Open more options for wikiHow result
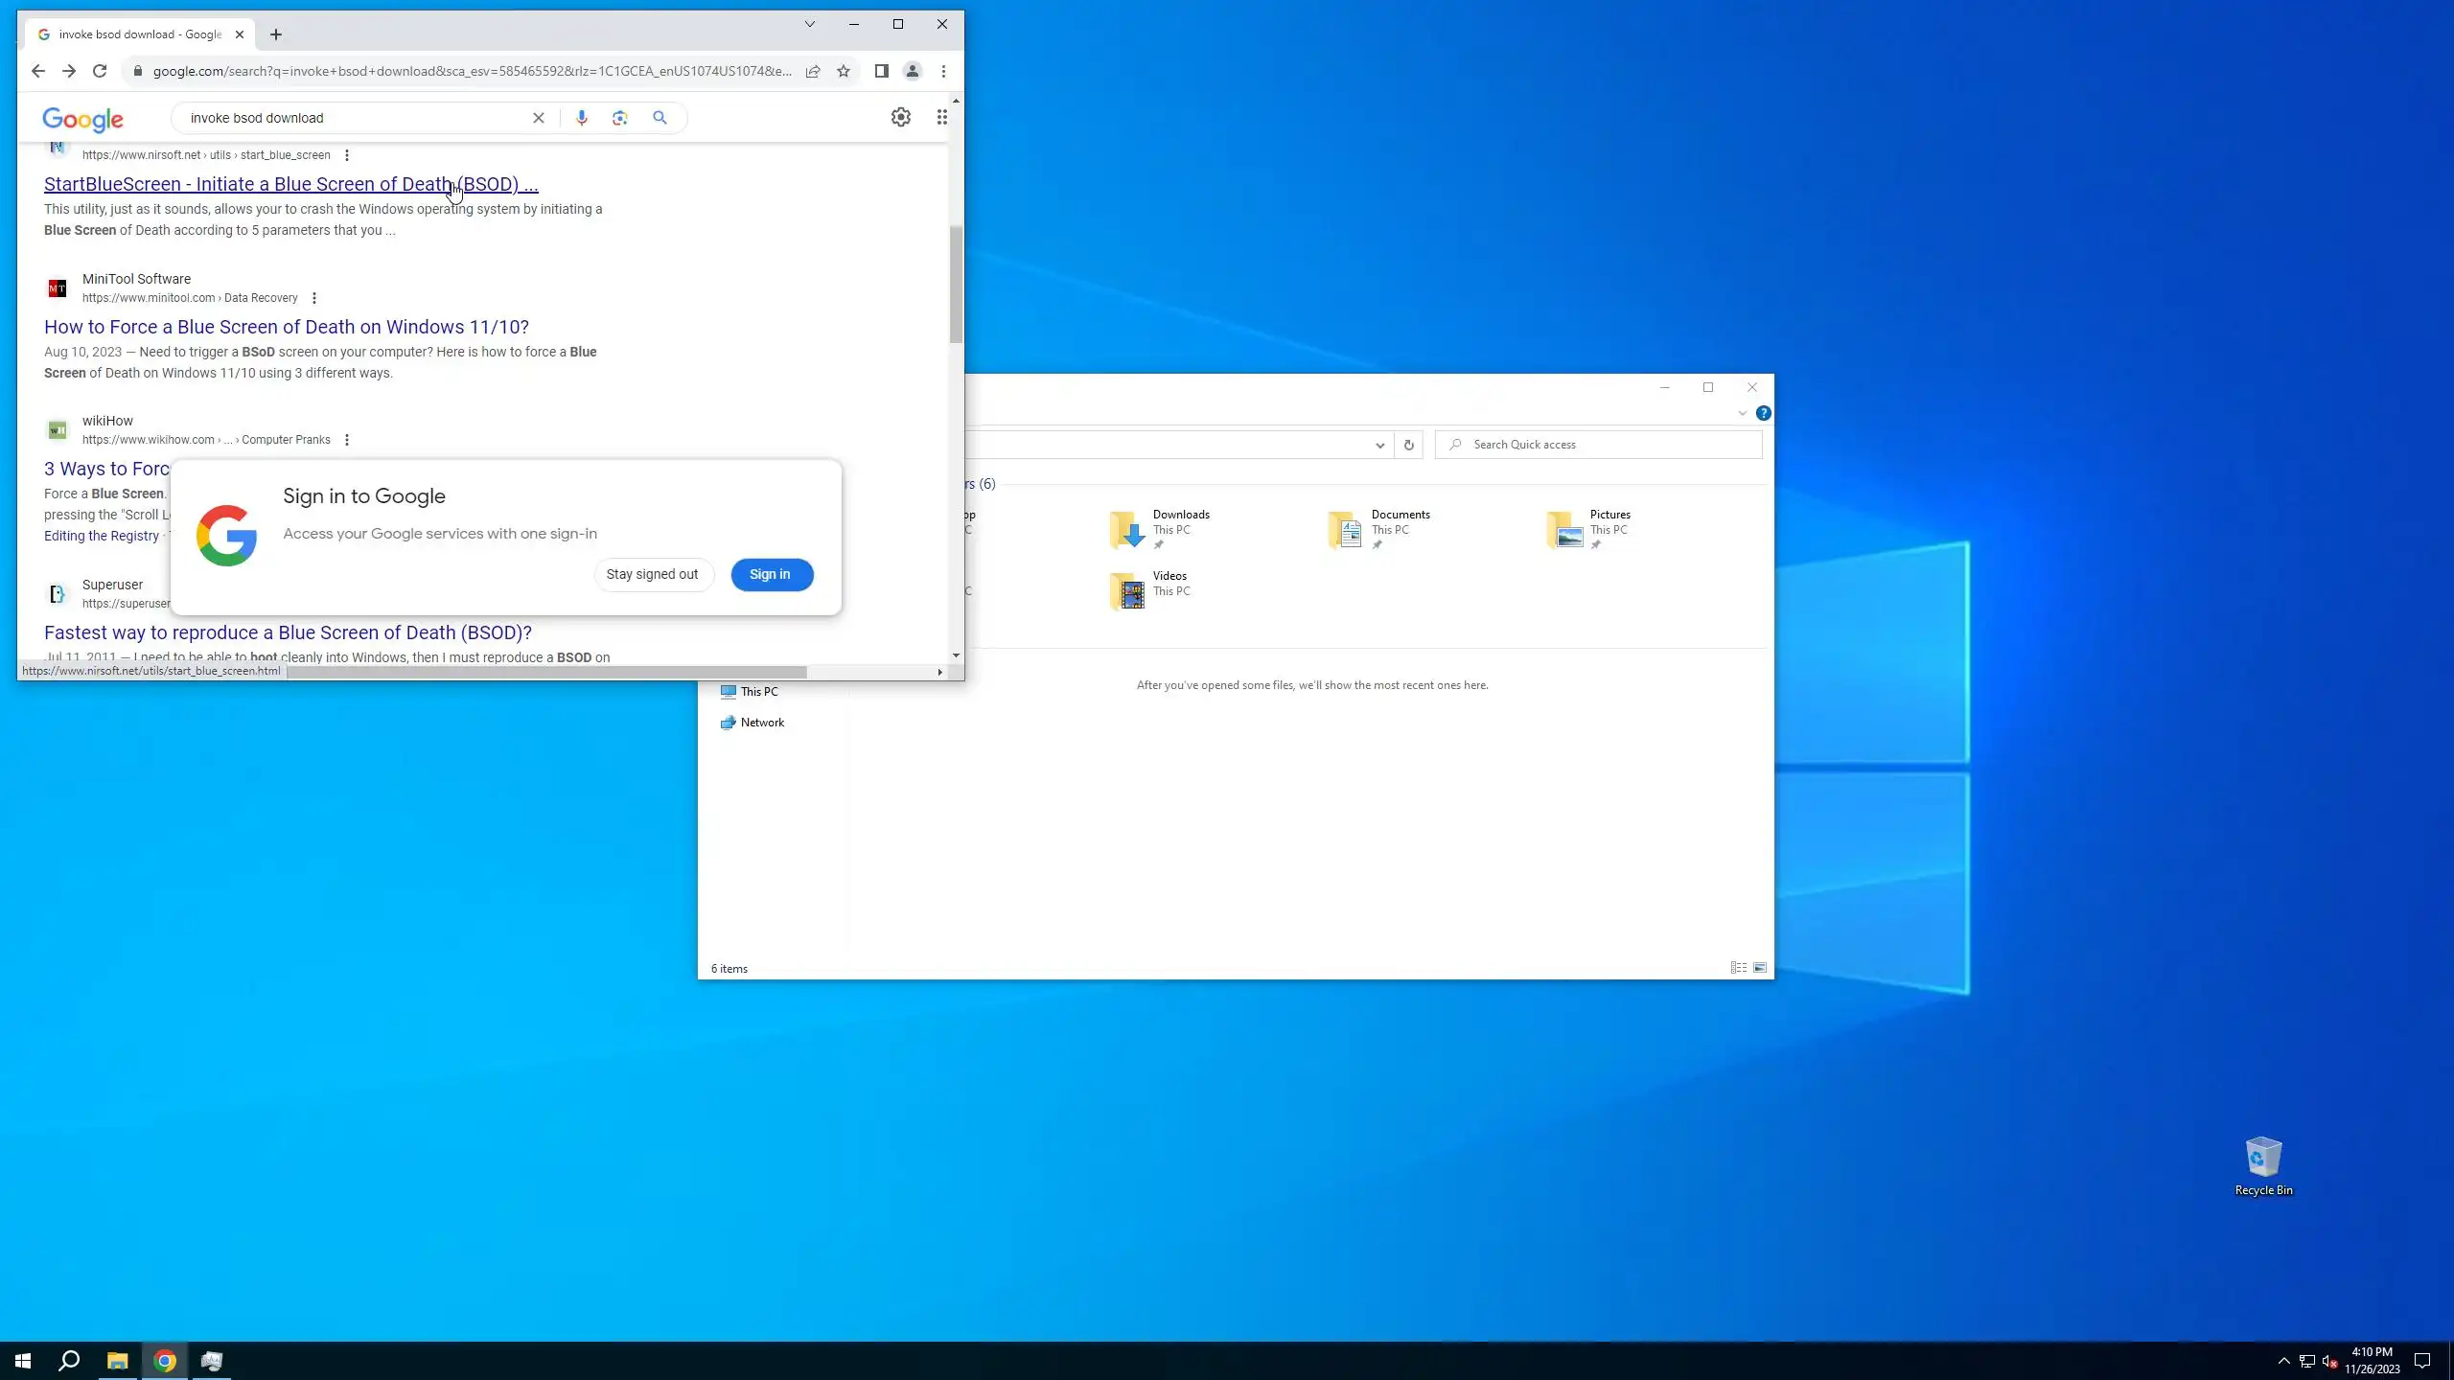This screenshot has width=2454, height=1380. [x=346, y=440]
